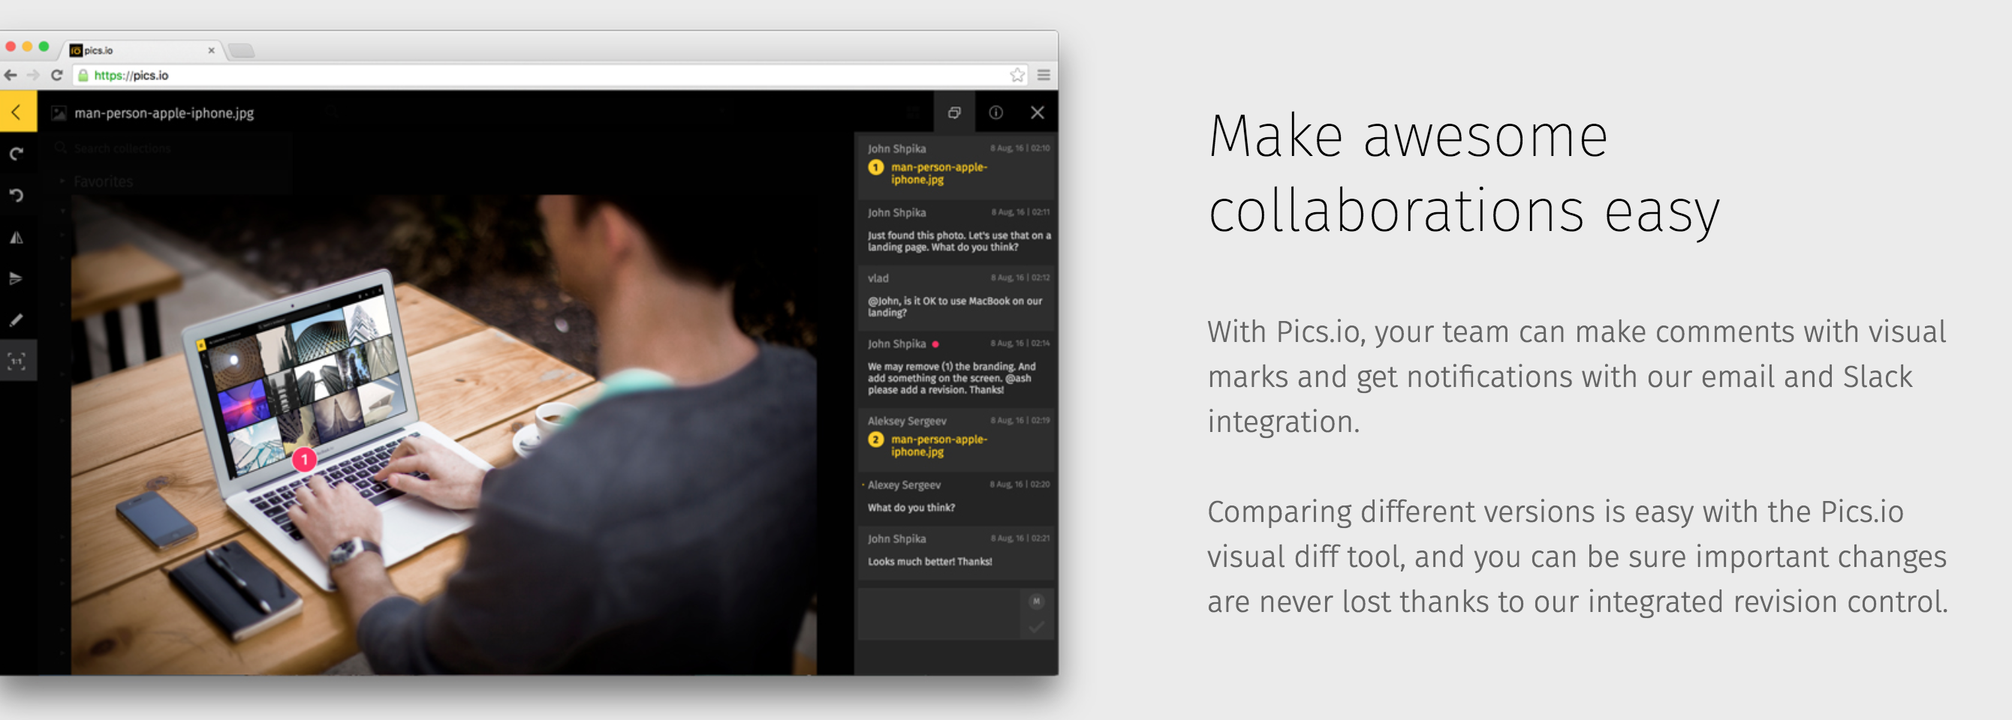Select the pics.io browser tab
The image size is (2012, 720).
tap(140, 50)
